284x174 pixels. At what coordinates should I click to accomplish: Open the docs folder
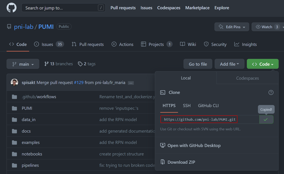coord(26,131)
